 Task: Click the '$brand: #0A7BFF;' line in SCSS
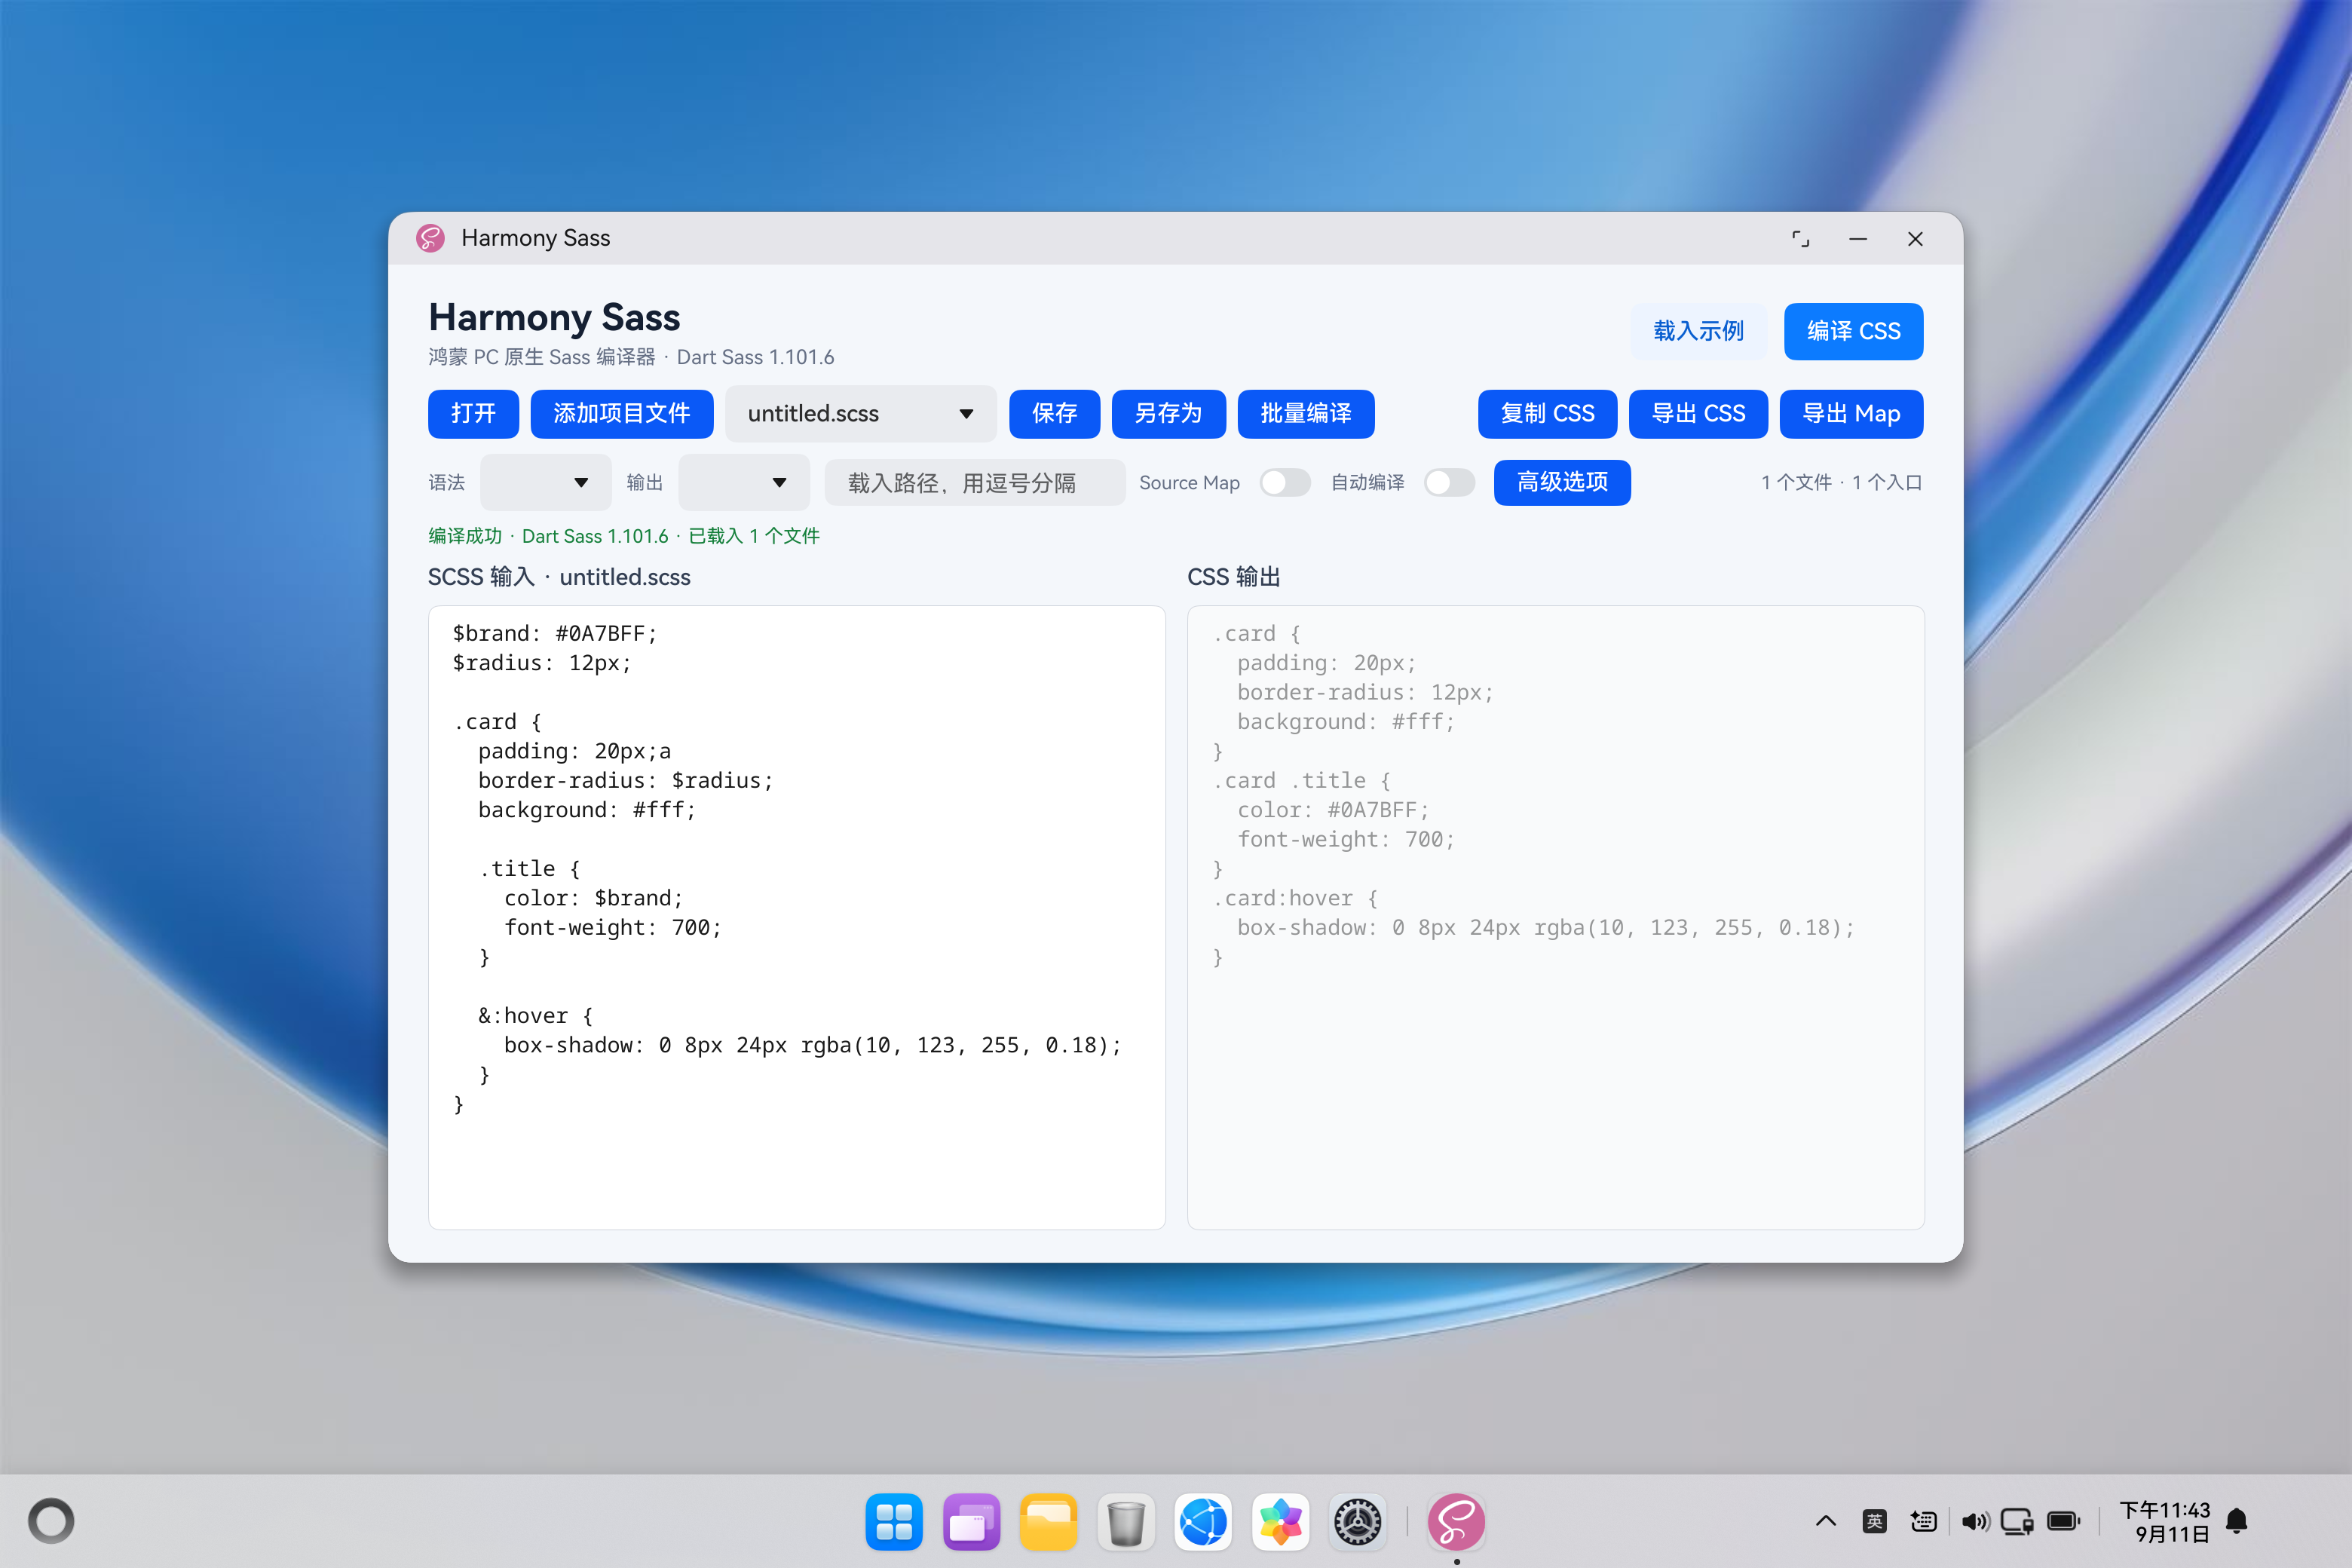coord(554,634)
